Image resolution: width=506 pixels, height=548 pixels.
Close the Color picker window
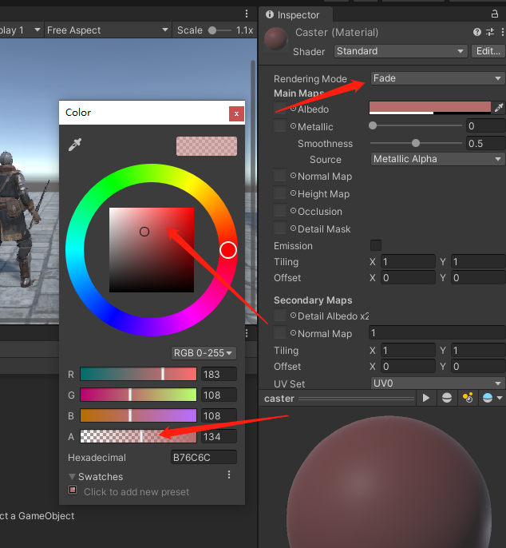236,113
